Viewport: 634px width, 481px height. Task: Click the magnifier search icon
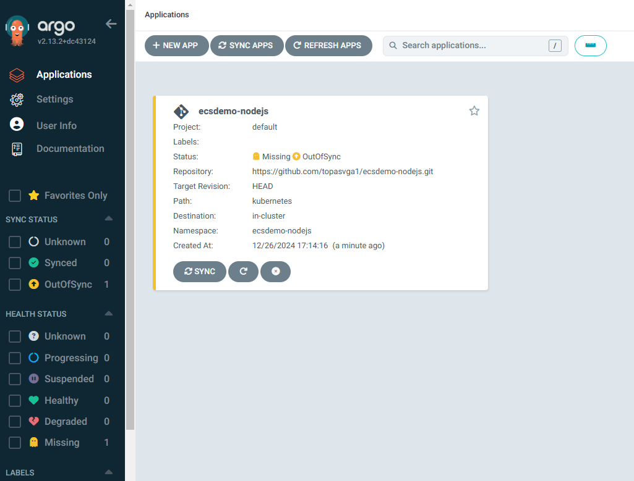point(393,46)
